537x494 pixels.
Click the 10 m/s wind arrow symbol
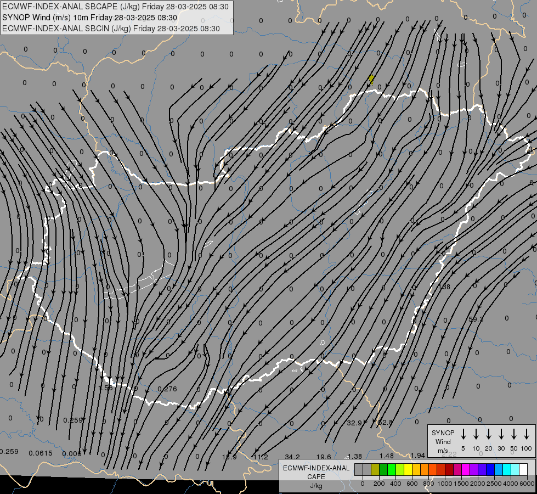(476, 434)
